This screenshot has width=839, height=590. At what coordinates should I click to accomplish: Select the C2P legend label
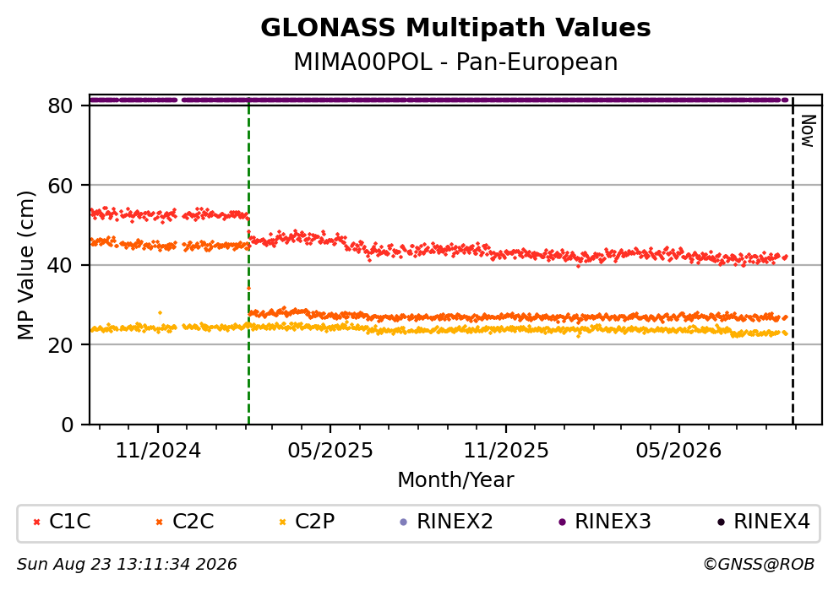[x=315, y=521]
